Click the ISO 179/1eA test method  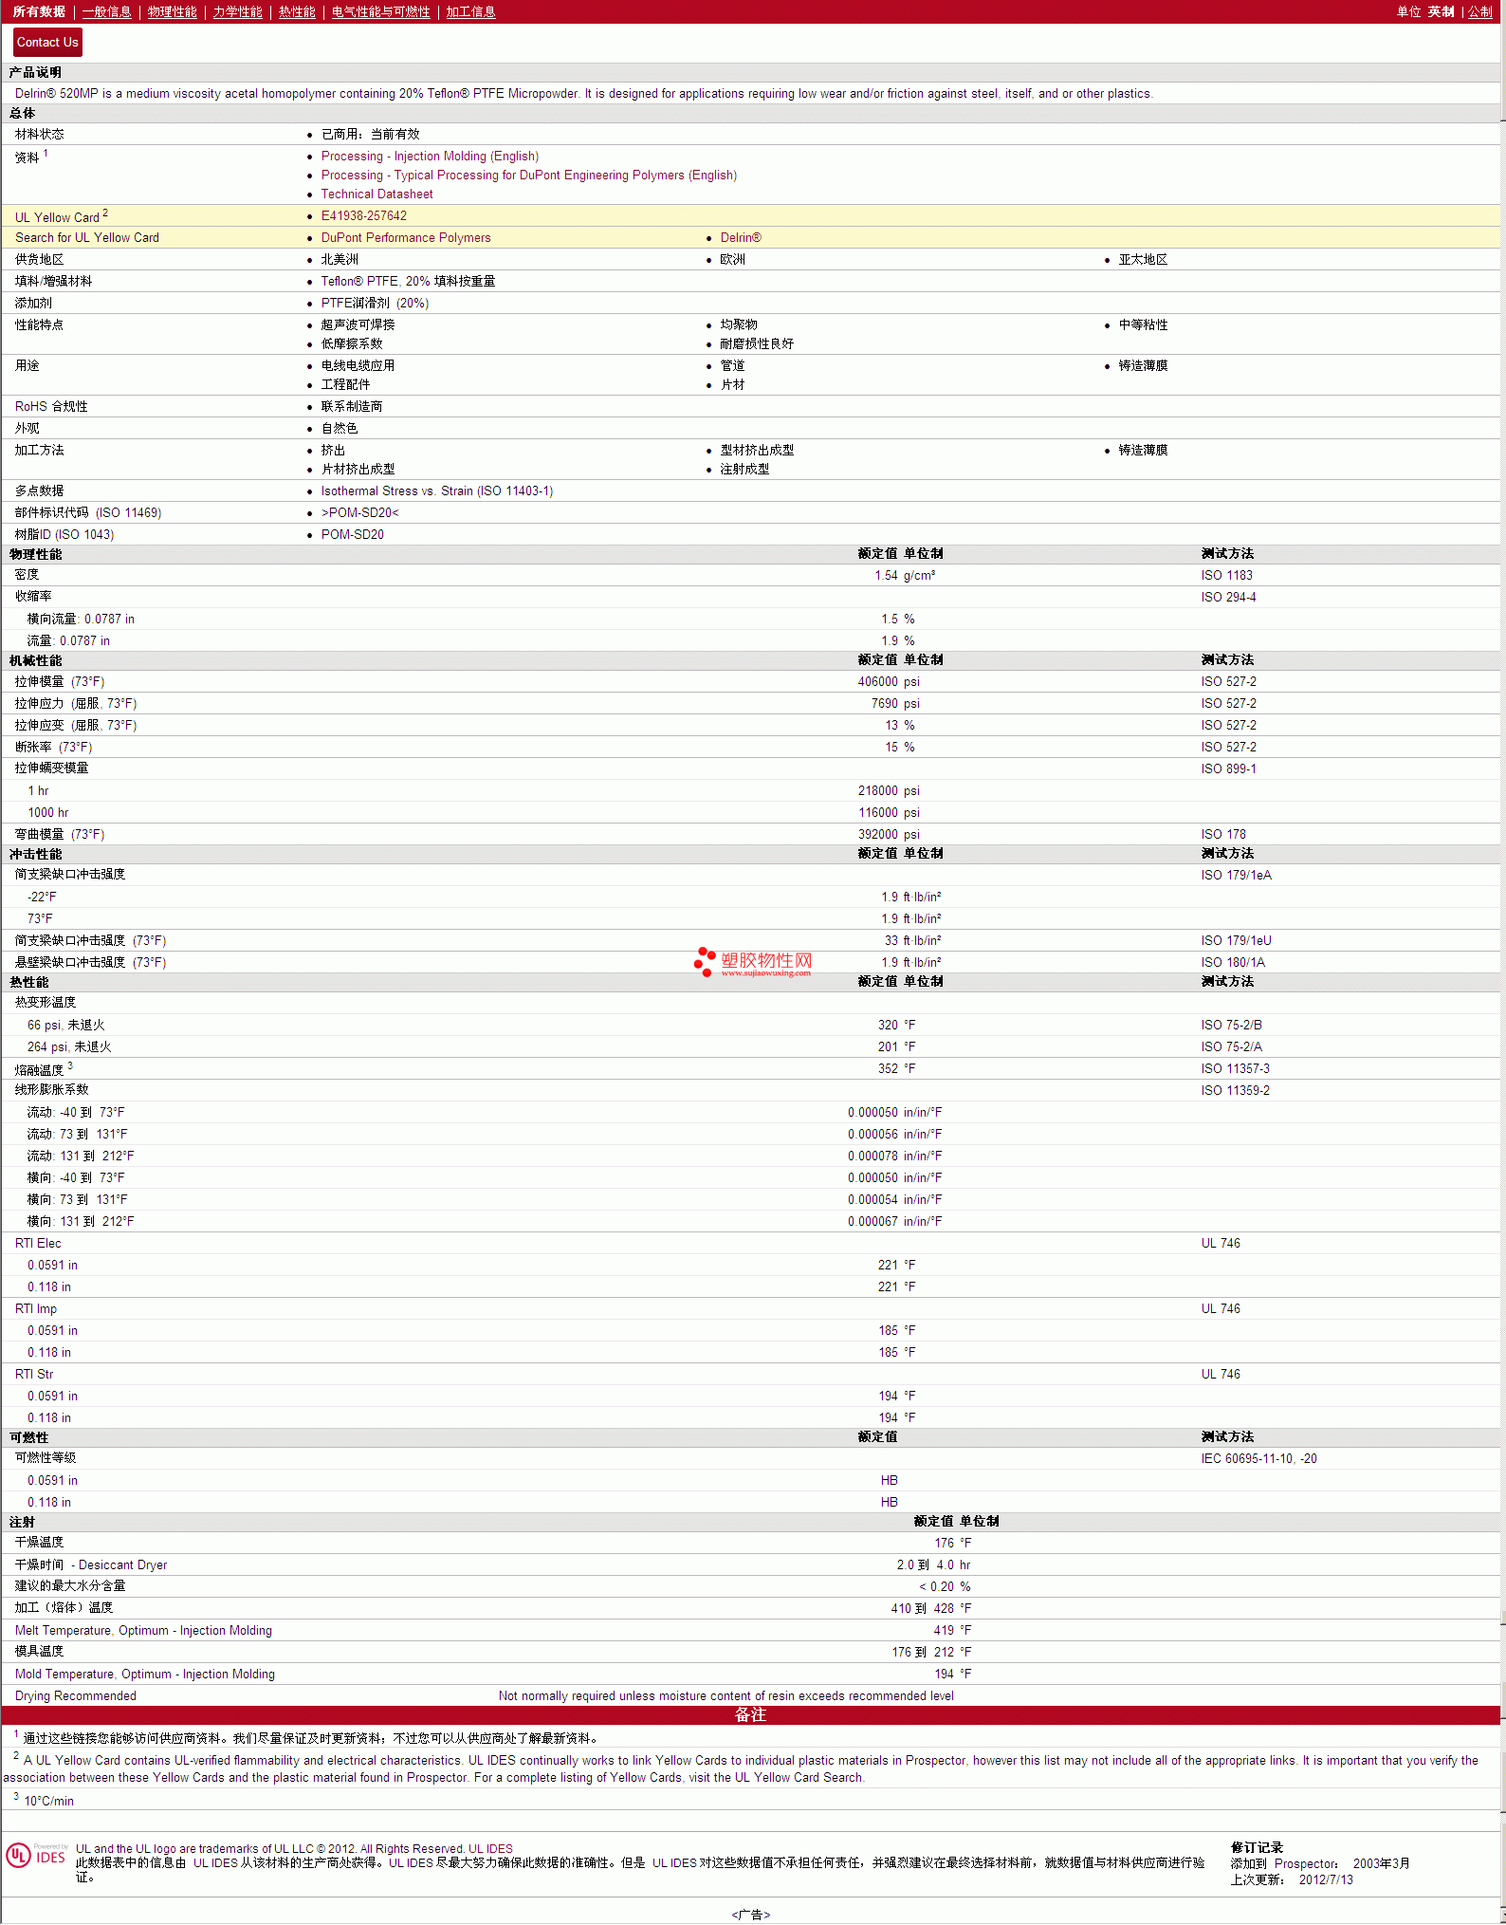[x=1237, y=876]
